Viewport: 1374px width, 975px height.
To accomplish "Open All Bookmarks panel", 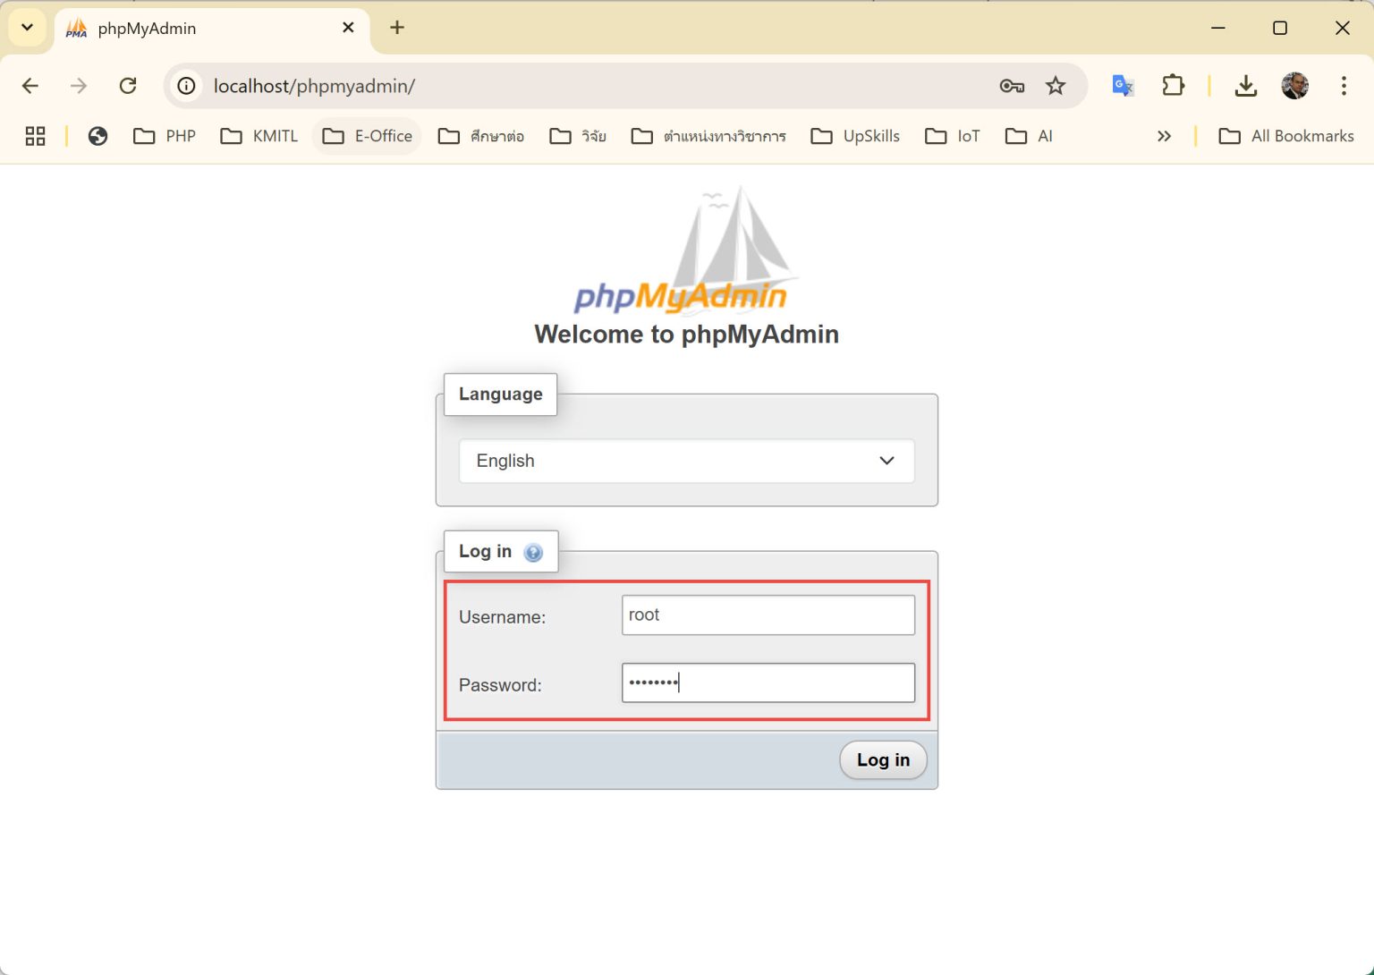I will 1286,136.
